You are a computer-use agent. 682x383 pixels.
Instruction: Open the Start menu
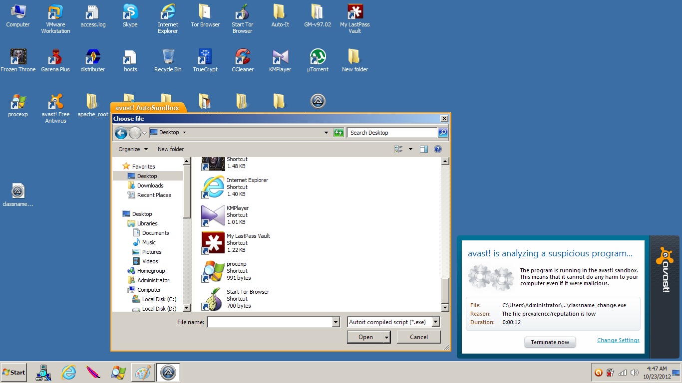pyautogui.click(x=14, y=373)
